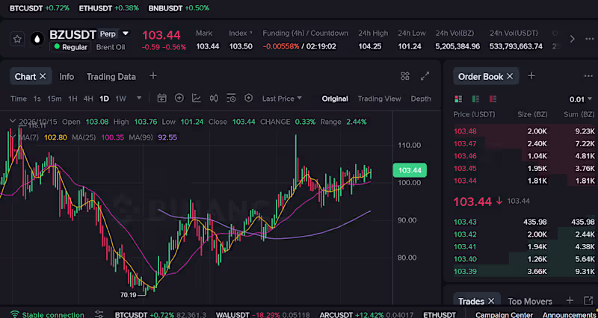The image size is (598, 318).
Task: Switch to Trading View chart mode
Action: 379,99
